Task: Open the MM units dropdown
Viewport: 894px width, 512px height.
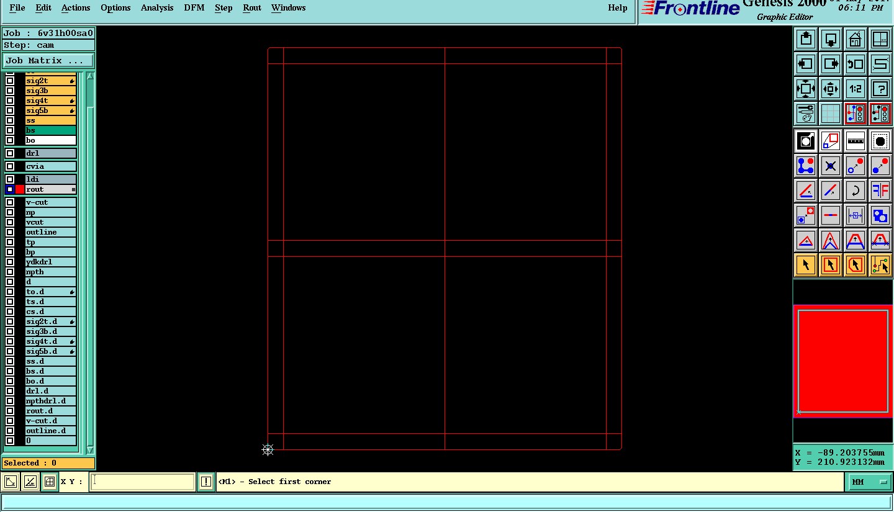Action: [869, 482]
